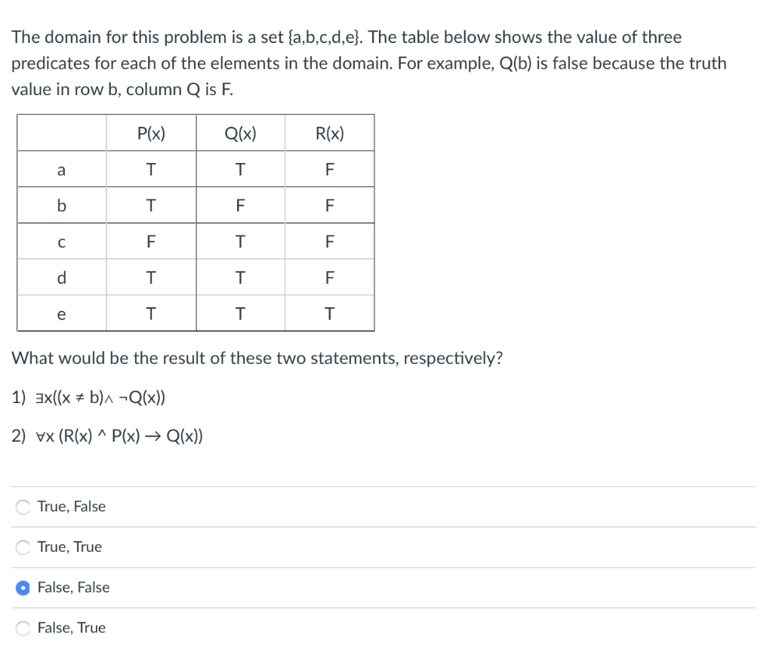773x662 pixels.
Task: Select the False, True answer option
Action: coord(23,627)
